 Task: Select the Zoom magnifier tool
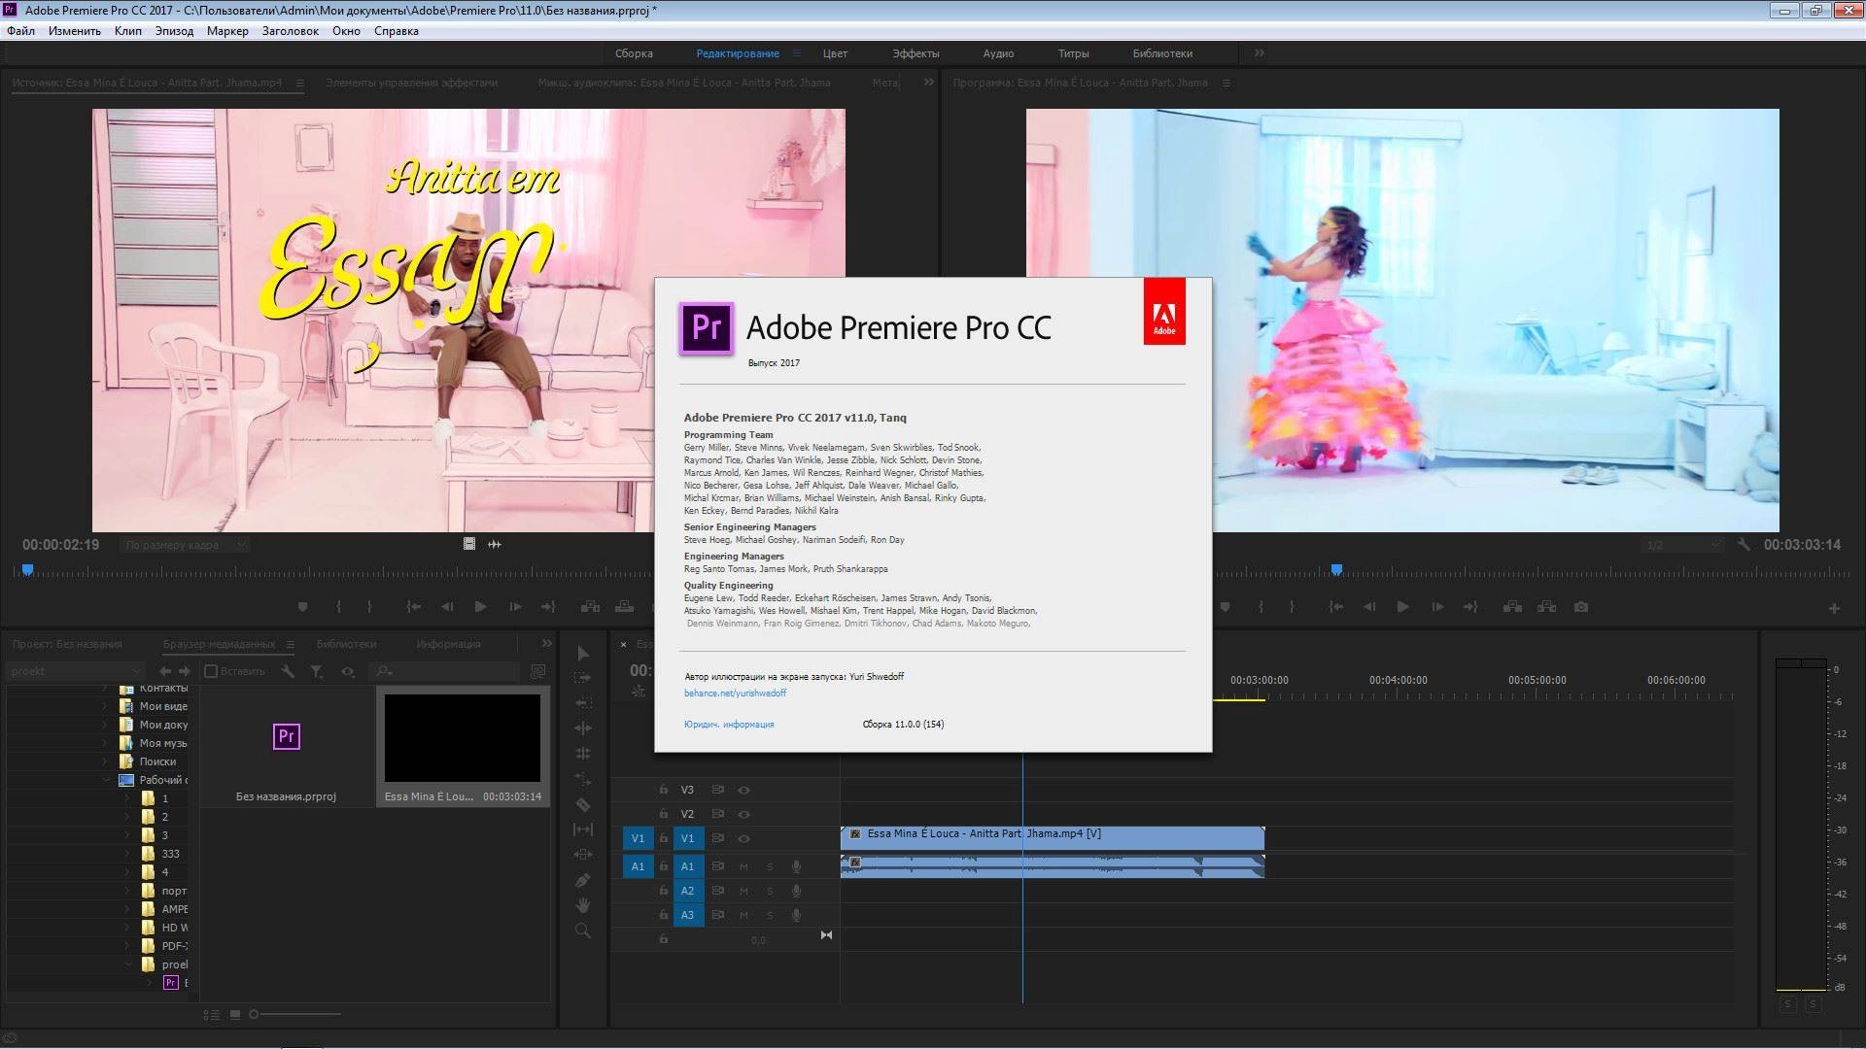(583, 931)
